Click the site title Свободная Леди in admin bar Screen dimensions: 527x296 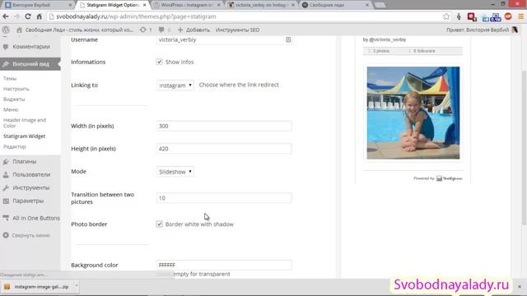pos(79,30)
